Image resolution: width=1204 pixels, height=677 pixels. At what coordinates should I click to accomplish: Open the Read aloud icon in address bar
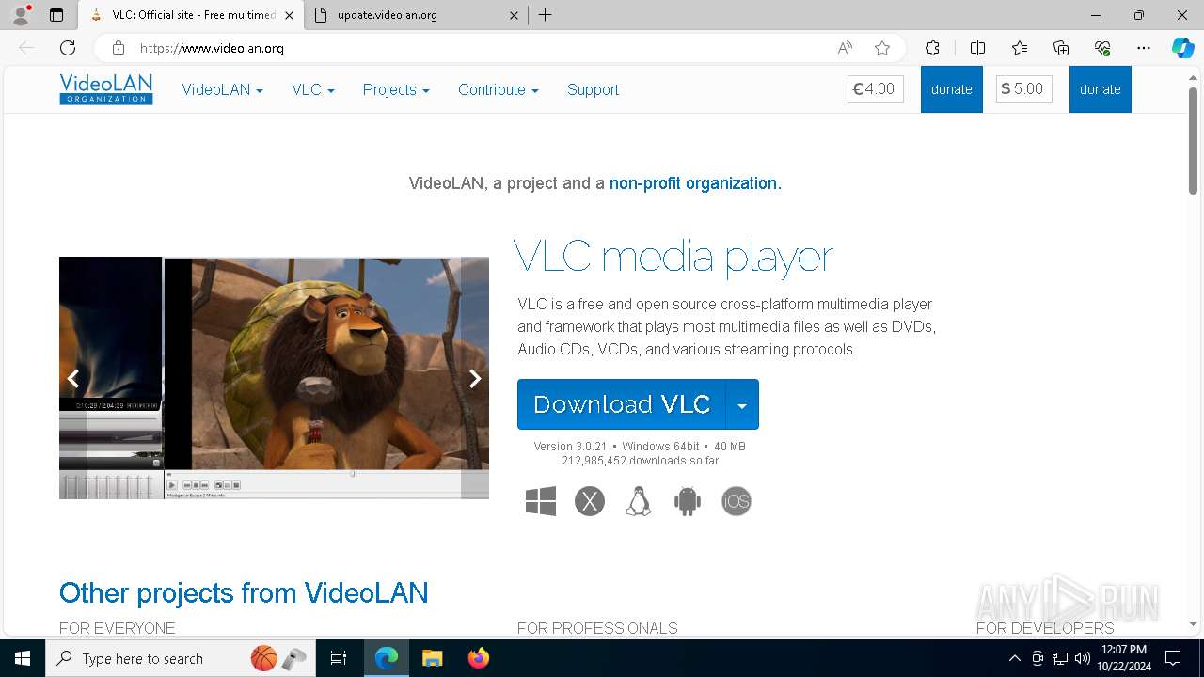[845, 48]
